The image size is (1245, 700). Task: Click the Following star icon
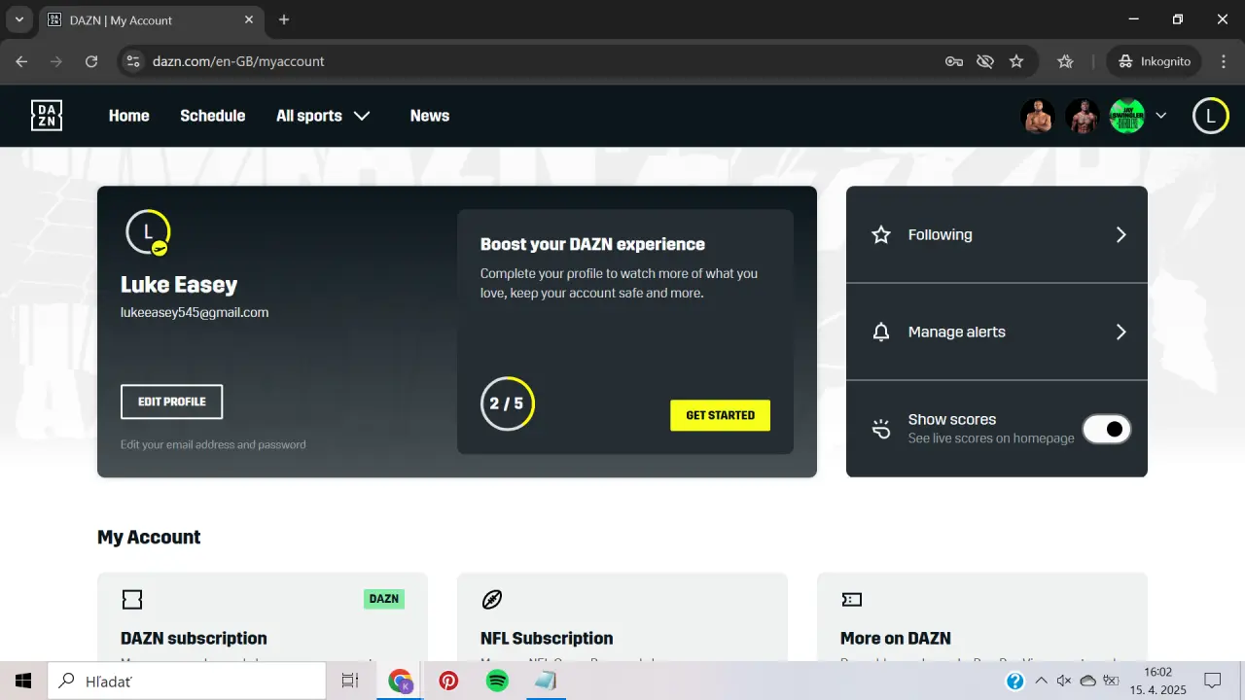(x=881, y=234)
